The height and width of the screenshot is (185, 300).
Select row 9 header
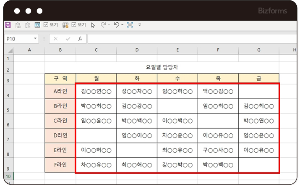pyautogui.click(x=8, y=165)
